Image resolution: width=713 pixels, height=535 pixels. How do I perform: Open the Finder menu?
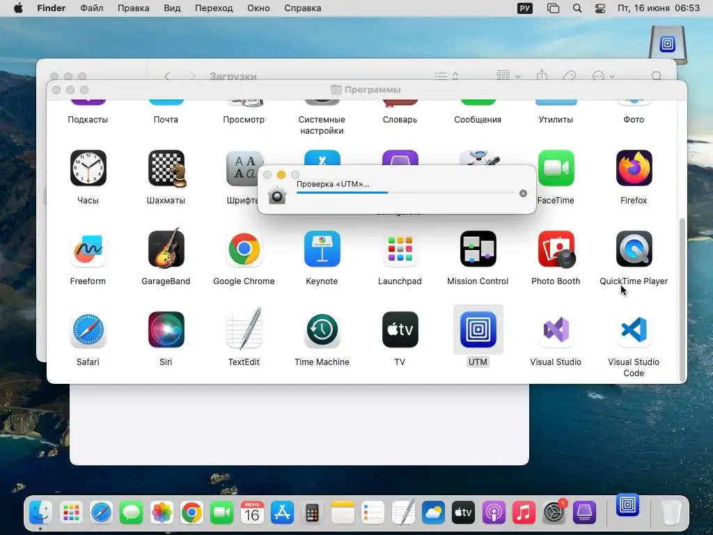52,8
